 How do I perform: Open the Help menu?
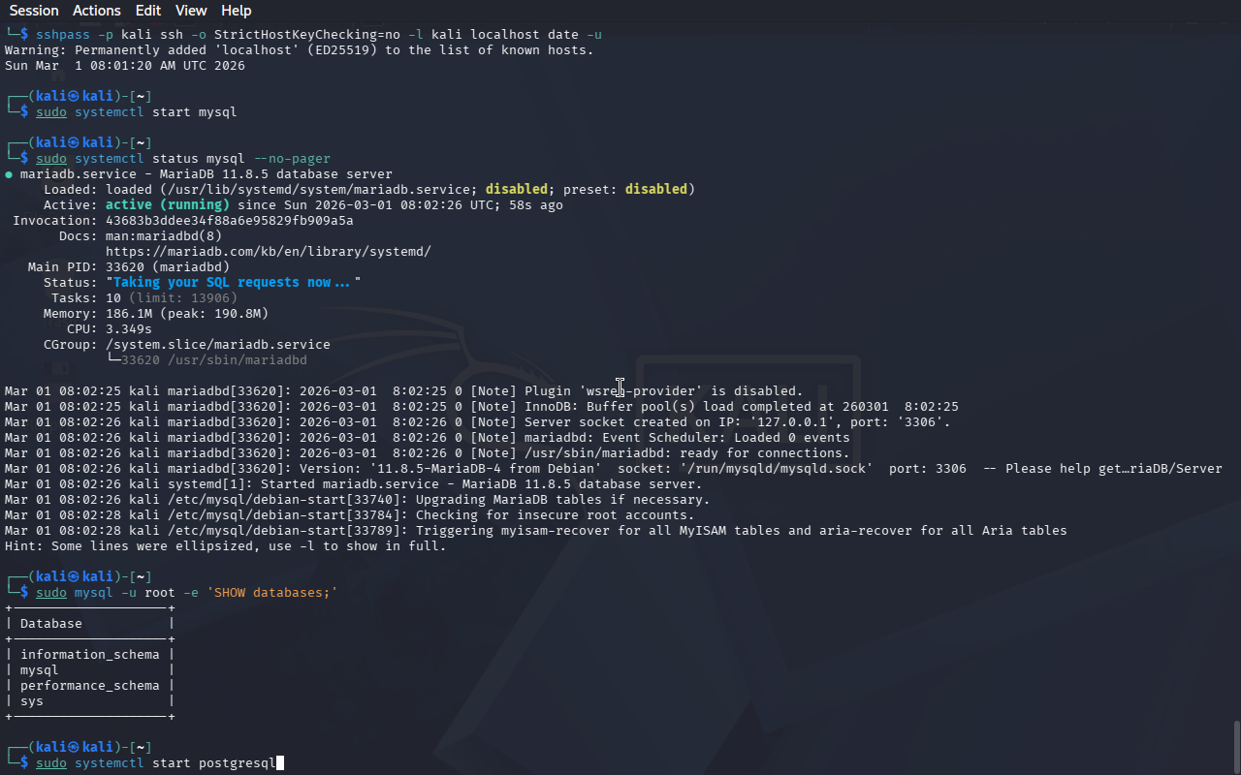[236, 11]
